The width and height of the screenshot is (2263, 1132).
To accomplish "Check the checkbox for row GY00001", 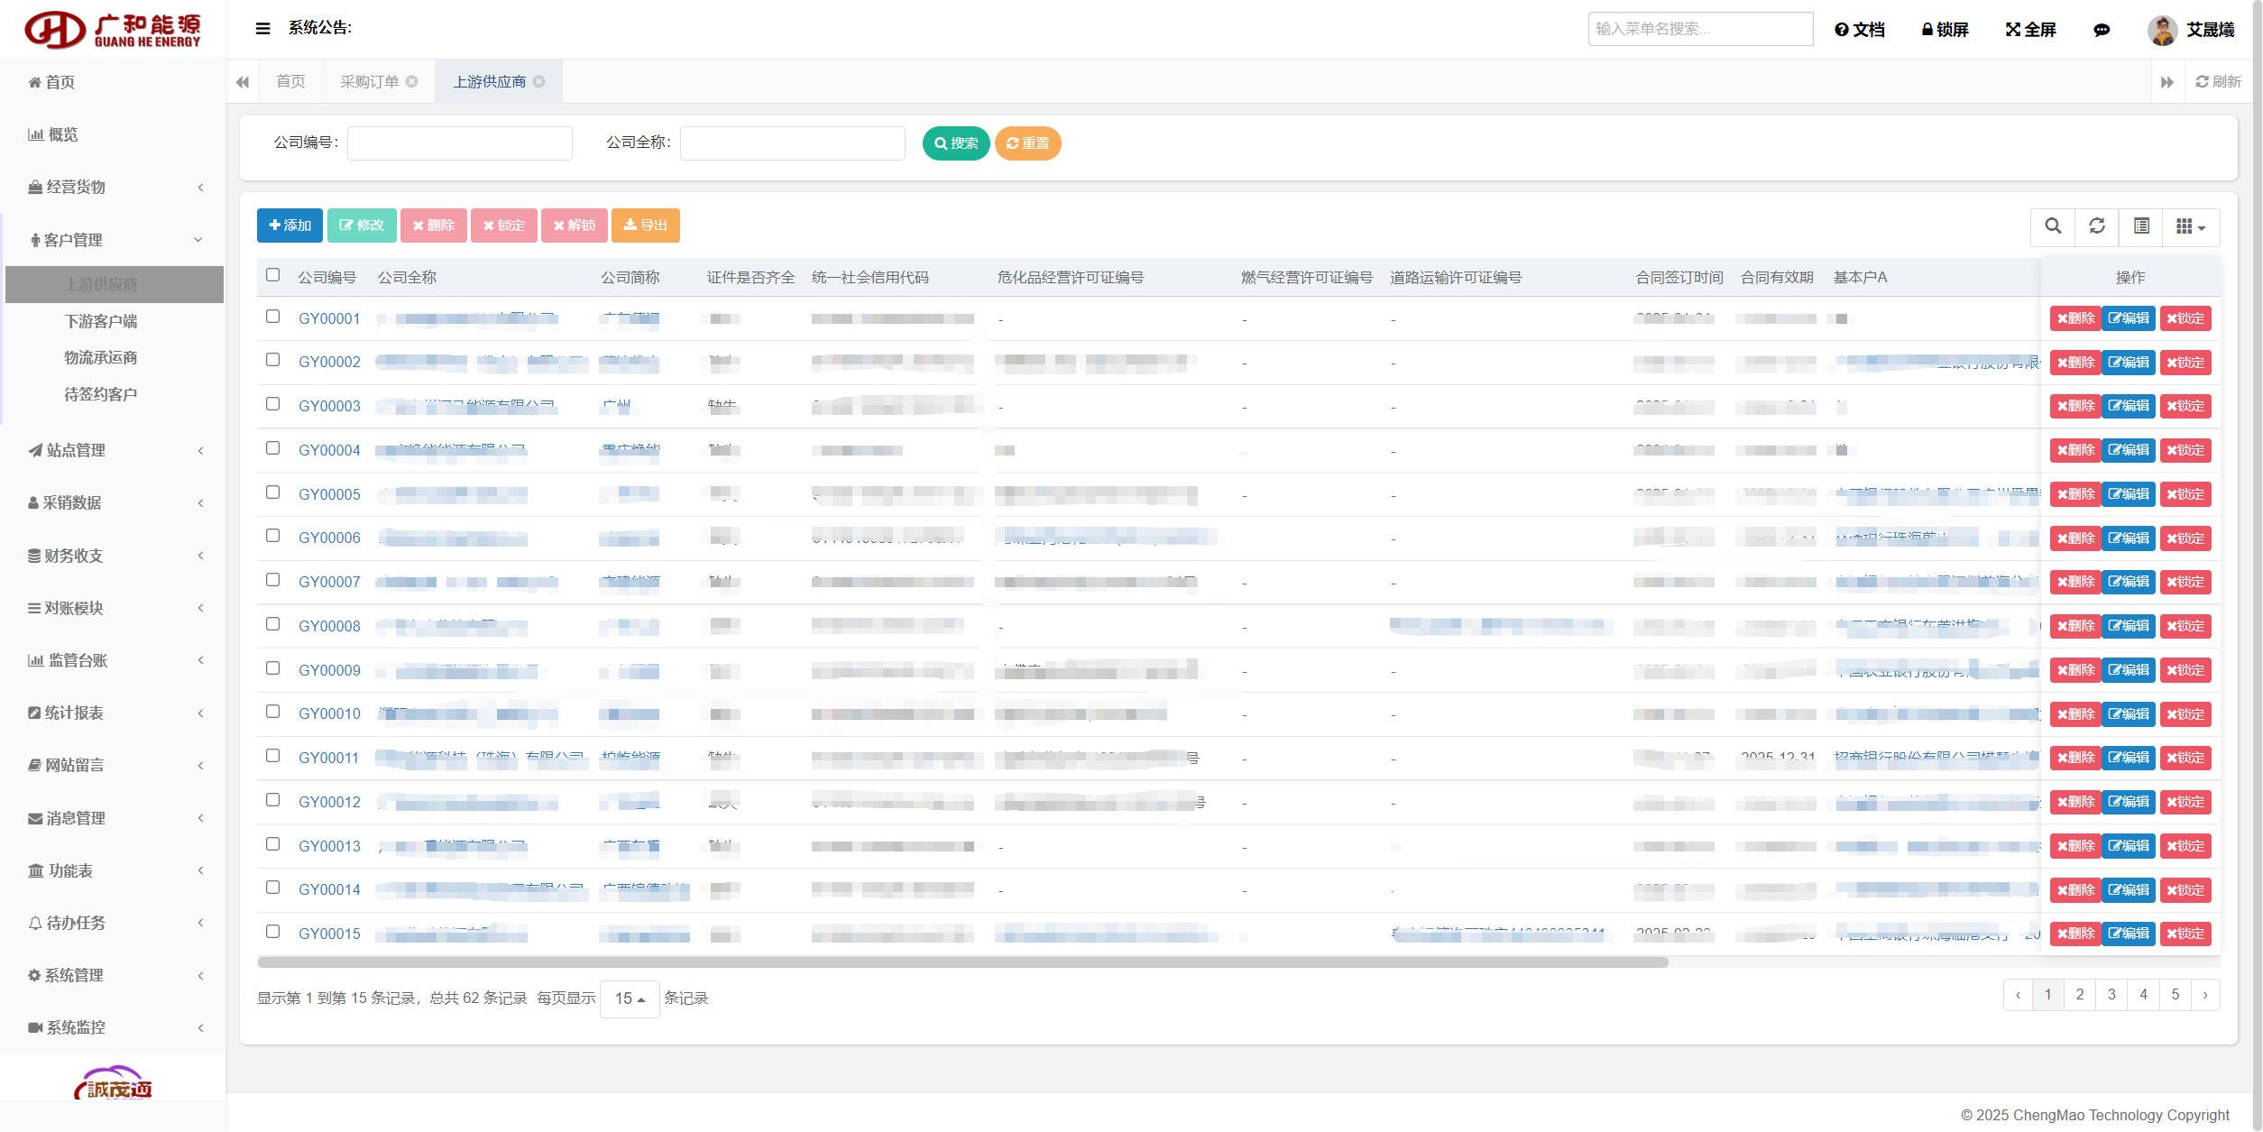I will coord(272,317).
